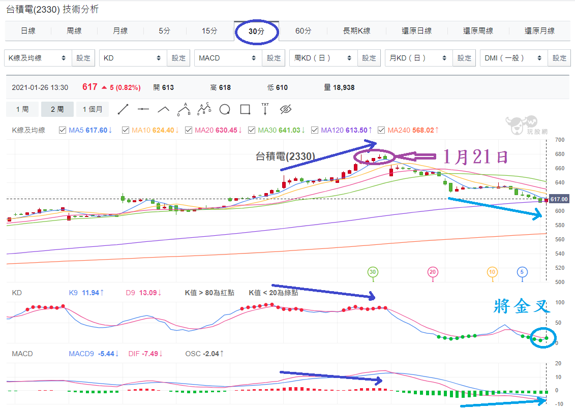Click the 617.00 current price tag
This screenshot has width=575, height=410.
pyautogui.click(x=559, y=199)
